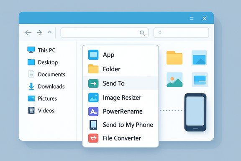Image resolution: width=241 pixels, height=161 pixels.
Task: Select "Documents" in the sidebar
Action: 51,74
